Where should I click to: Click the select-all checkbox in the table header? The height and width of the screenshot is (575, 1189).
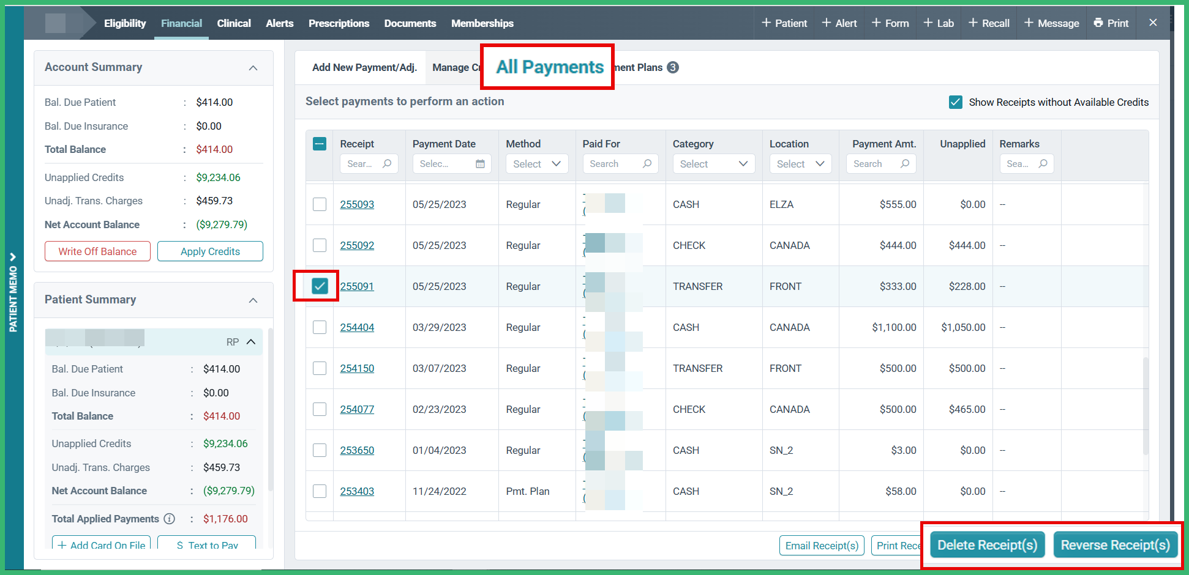point(319,143)
